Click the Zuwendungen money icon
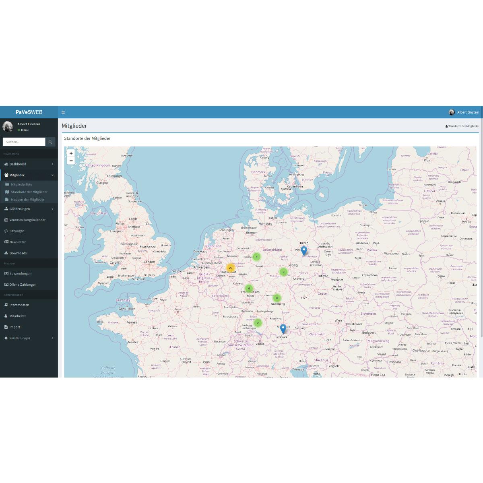This screenshot has height=483, width=483. [x=6, y=274]
